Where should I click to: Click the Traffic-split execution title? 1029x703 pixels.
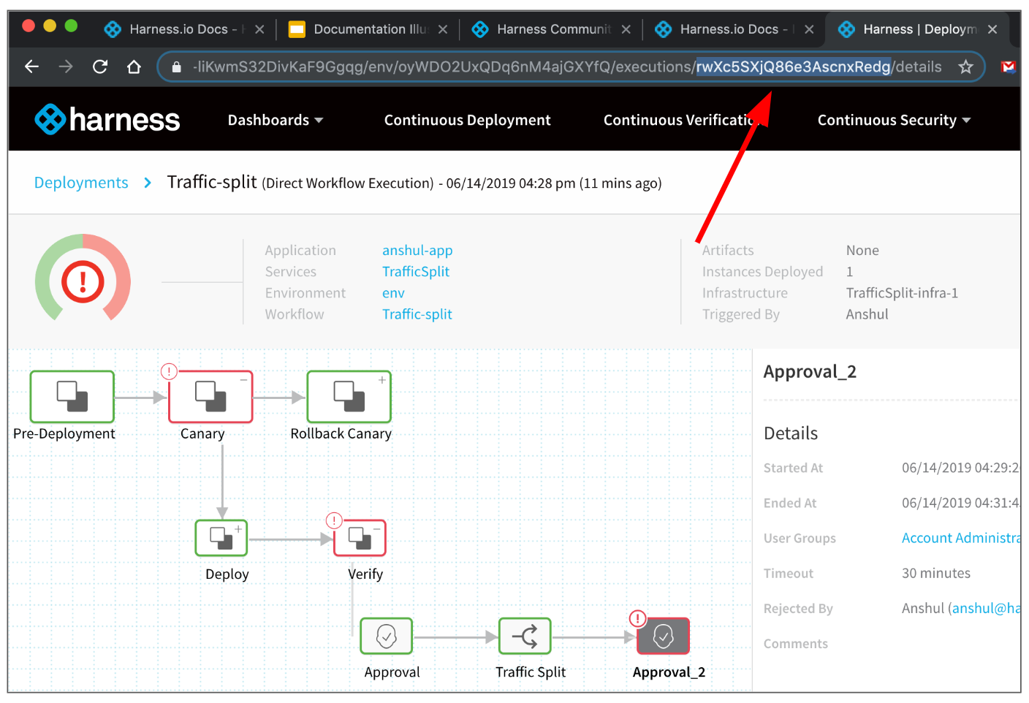[212, 182]
